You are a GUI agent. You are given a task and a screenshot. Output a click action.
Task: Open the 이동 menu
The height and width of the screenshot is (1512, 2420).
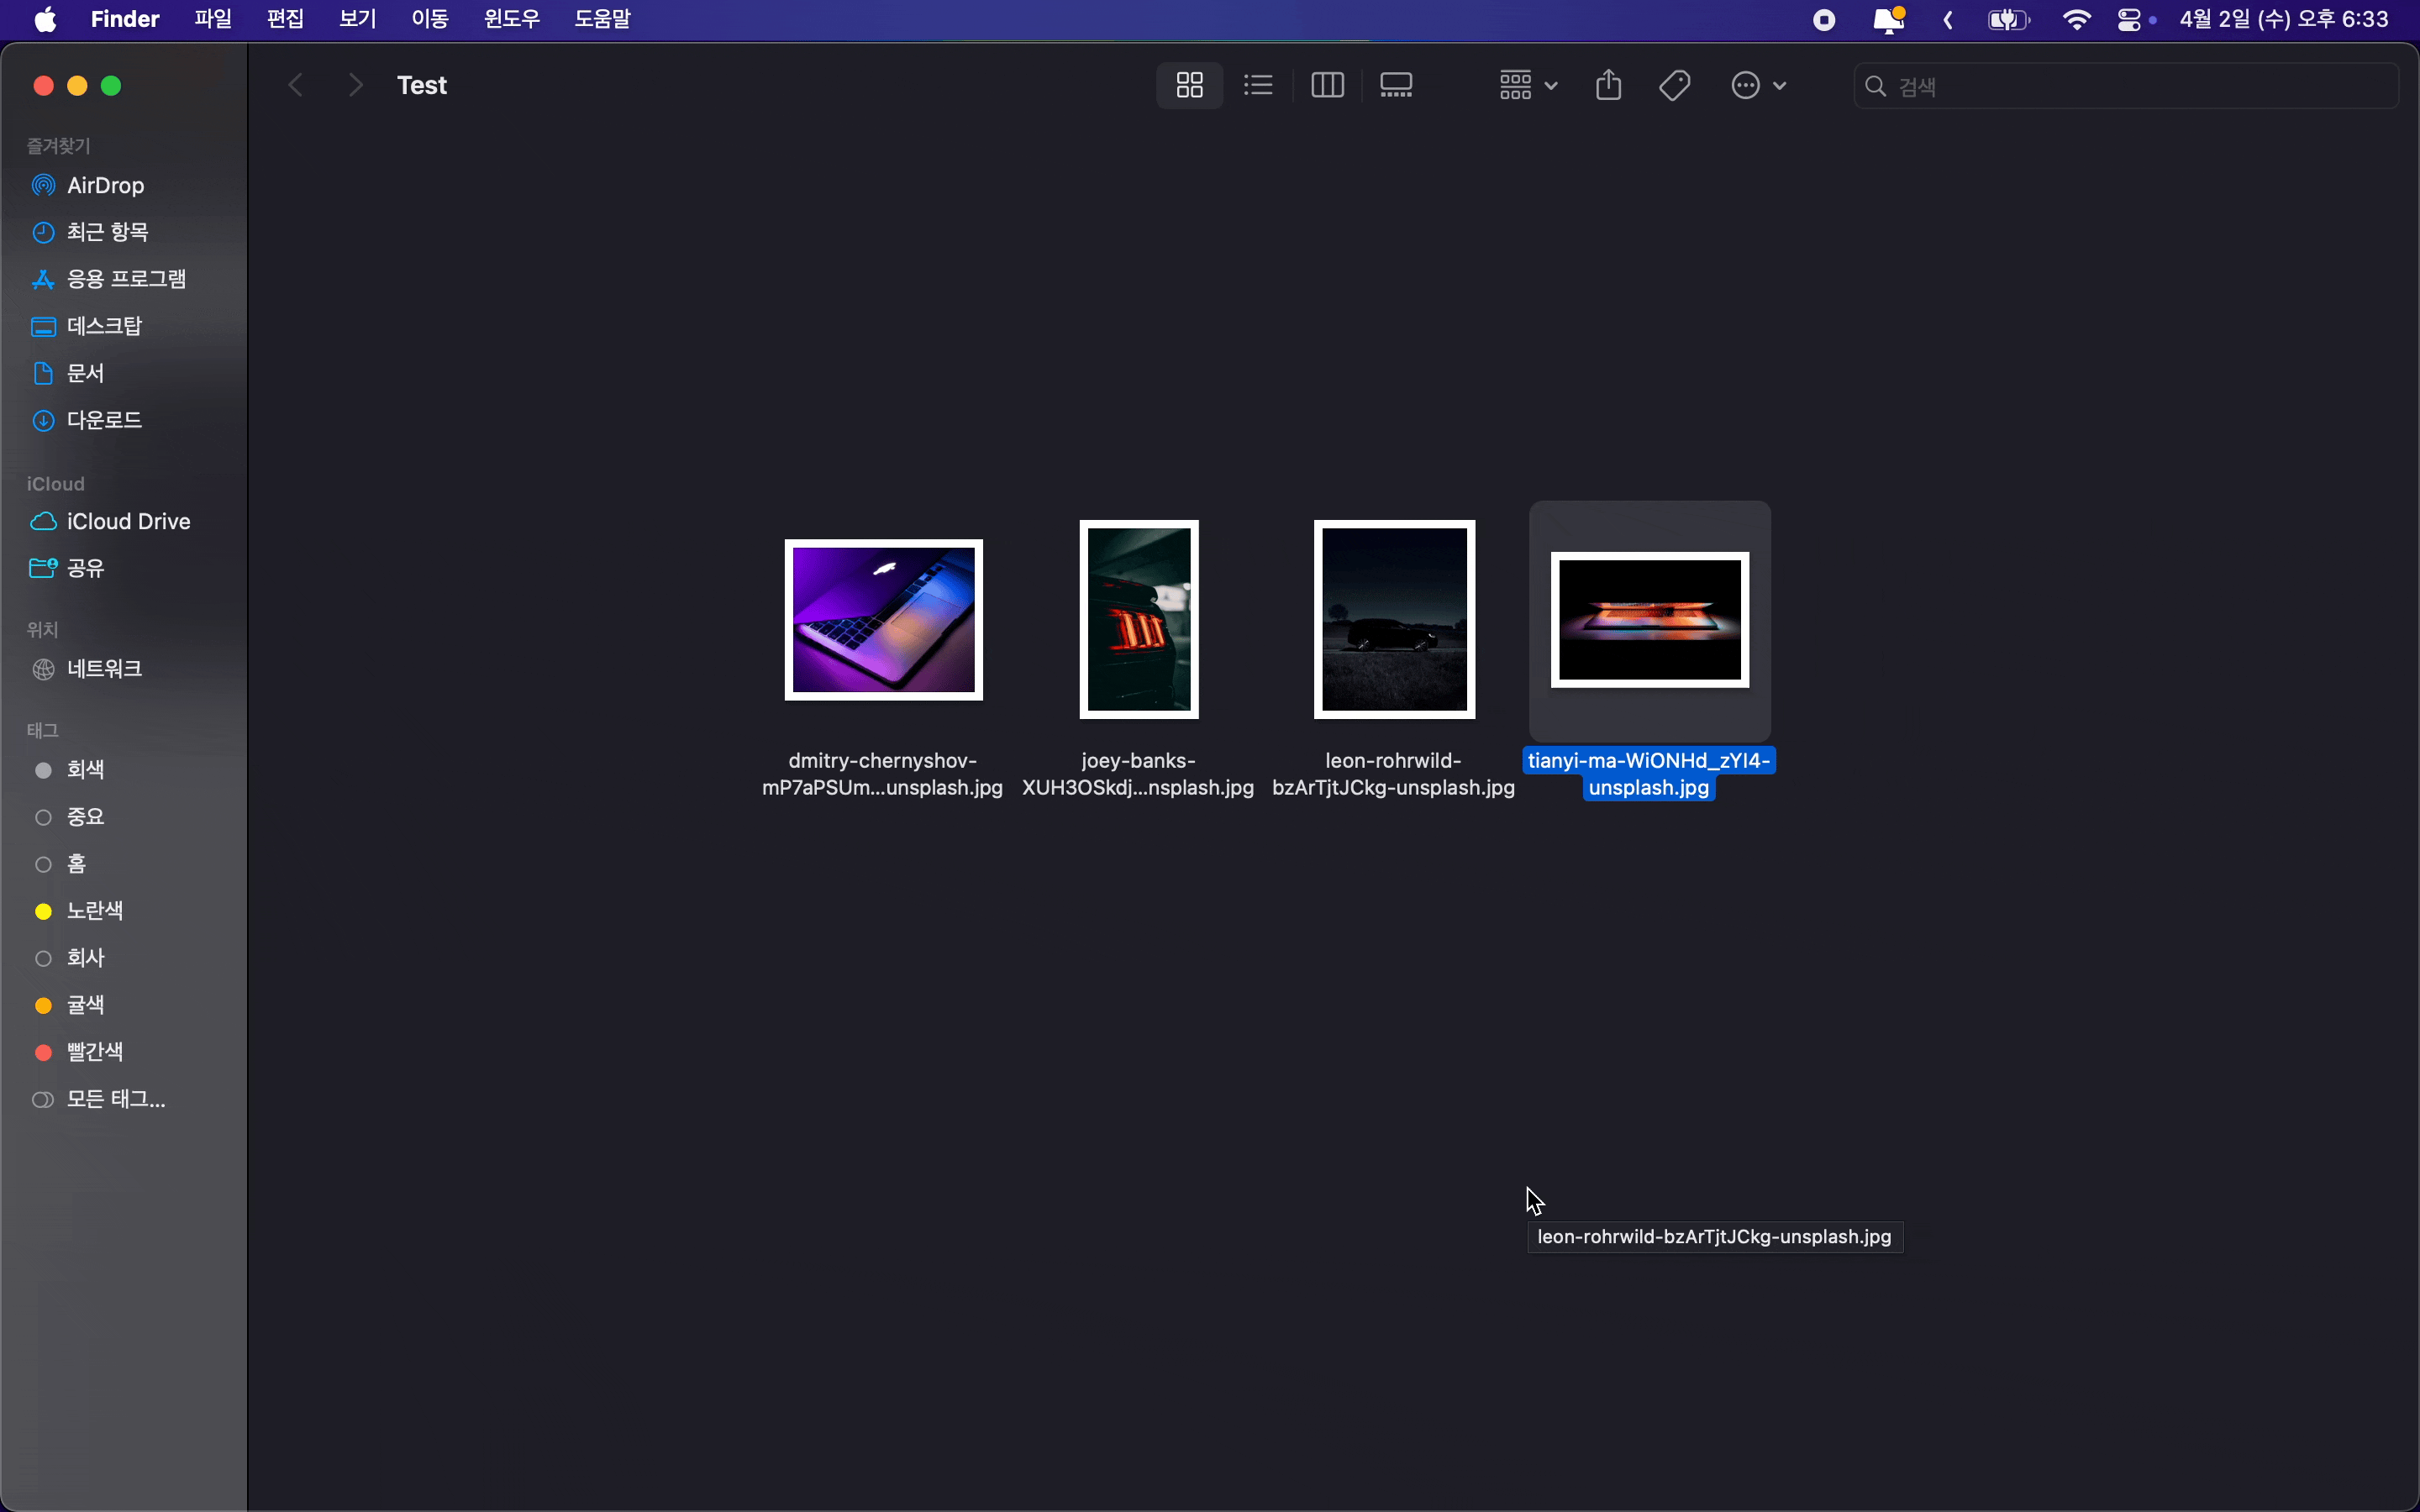[430, 19]
